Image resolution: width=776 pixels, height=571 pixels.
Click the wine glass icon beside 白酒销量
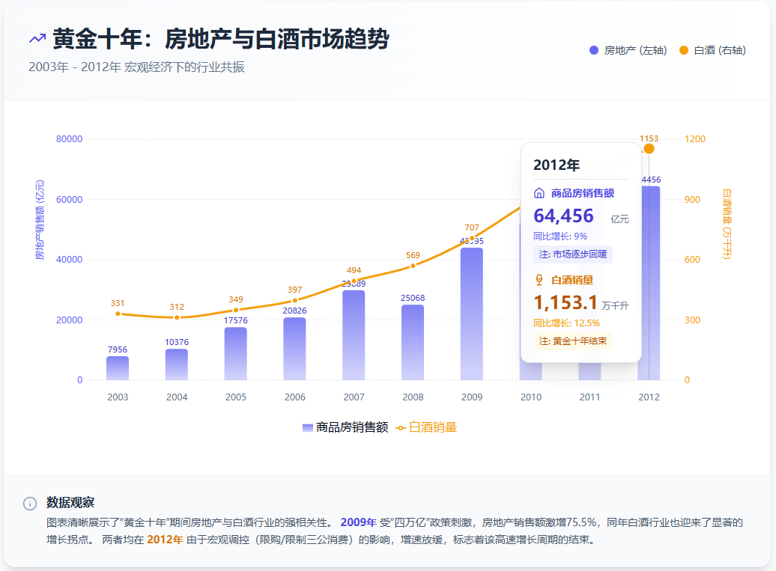click(539, 280)
